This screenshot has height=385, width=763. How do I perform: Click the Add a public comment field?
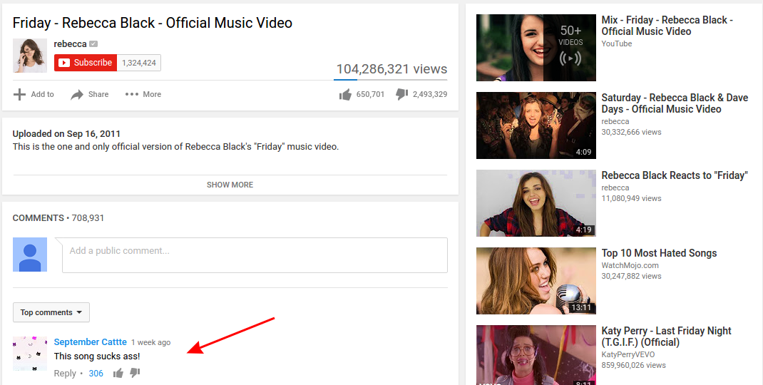pos(255,255)
